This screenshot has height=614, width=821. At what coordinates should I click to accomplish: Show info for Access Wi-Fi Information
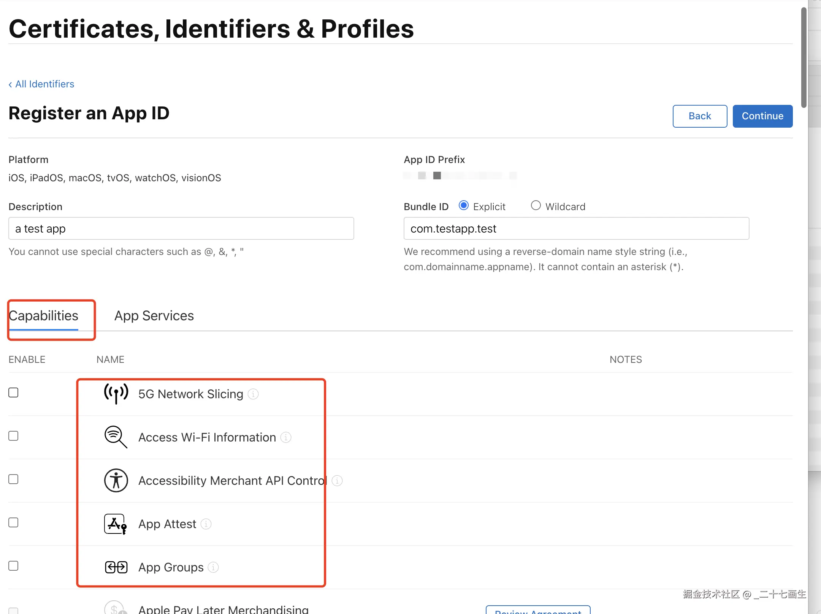pos(286,437)
